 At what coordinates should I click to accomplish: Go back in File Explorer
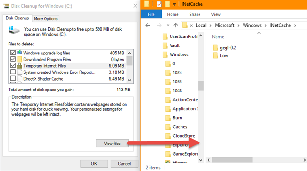(148, 25)
